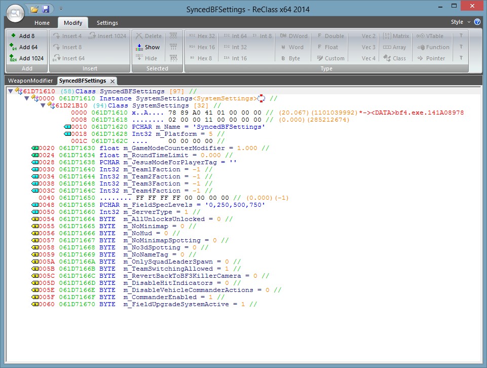Switch to the Home ribbon tab
487x368 pixels.
(x=42, y=23)
